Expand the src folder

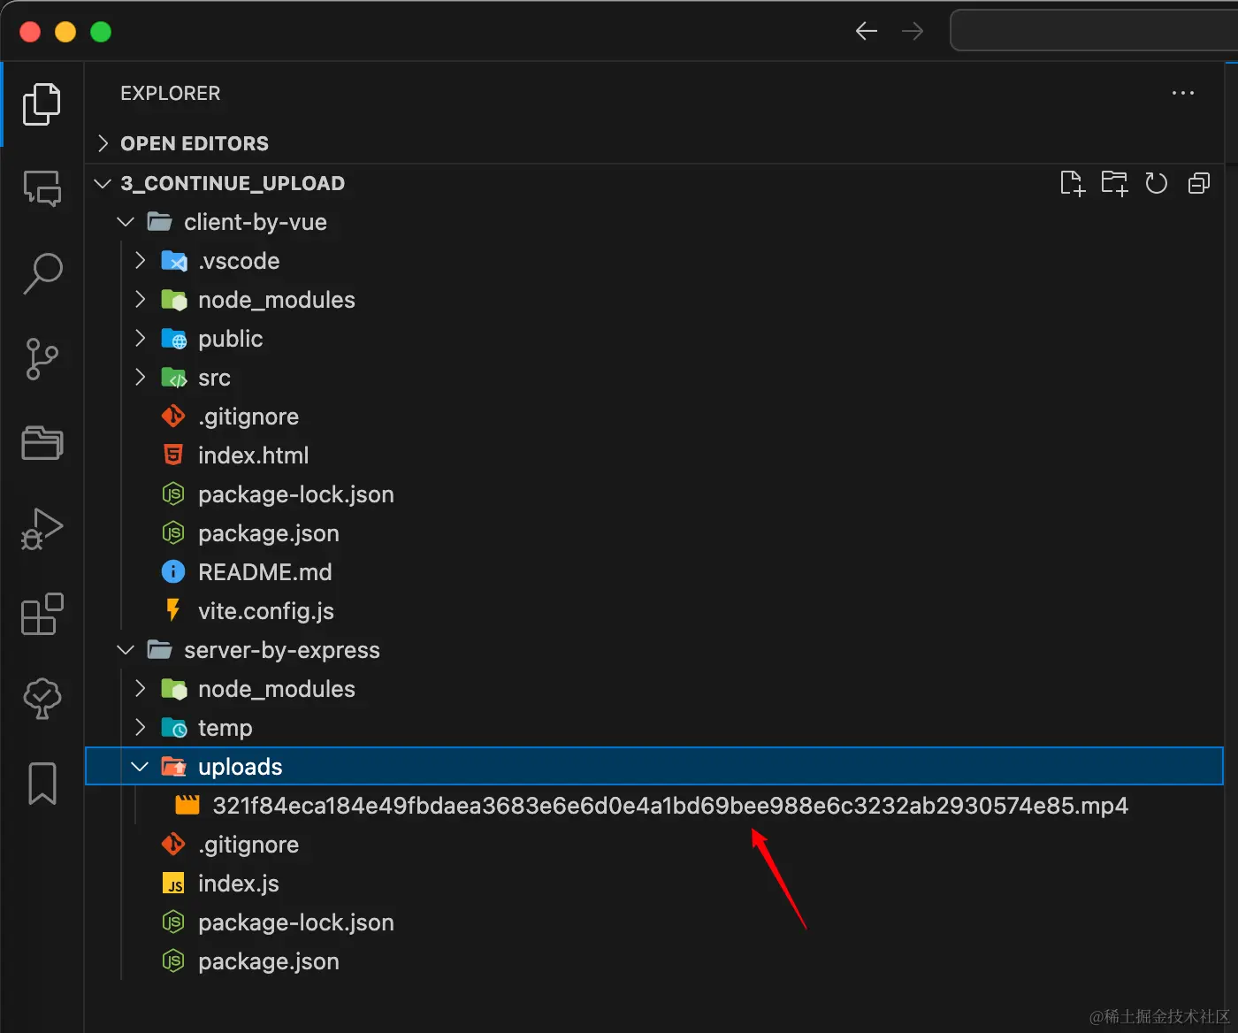(x=654, y=378)
